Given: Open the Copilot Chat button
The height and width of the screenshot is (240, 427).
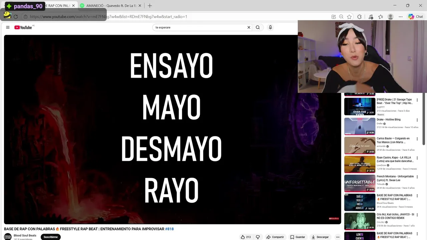Looking at the screenshot, I should [x=416, y=17].
